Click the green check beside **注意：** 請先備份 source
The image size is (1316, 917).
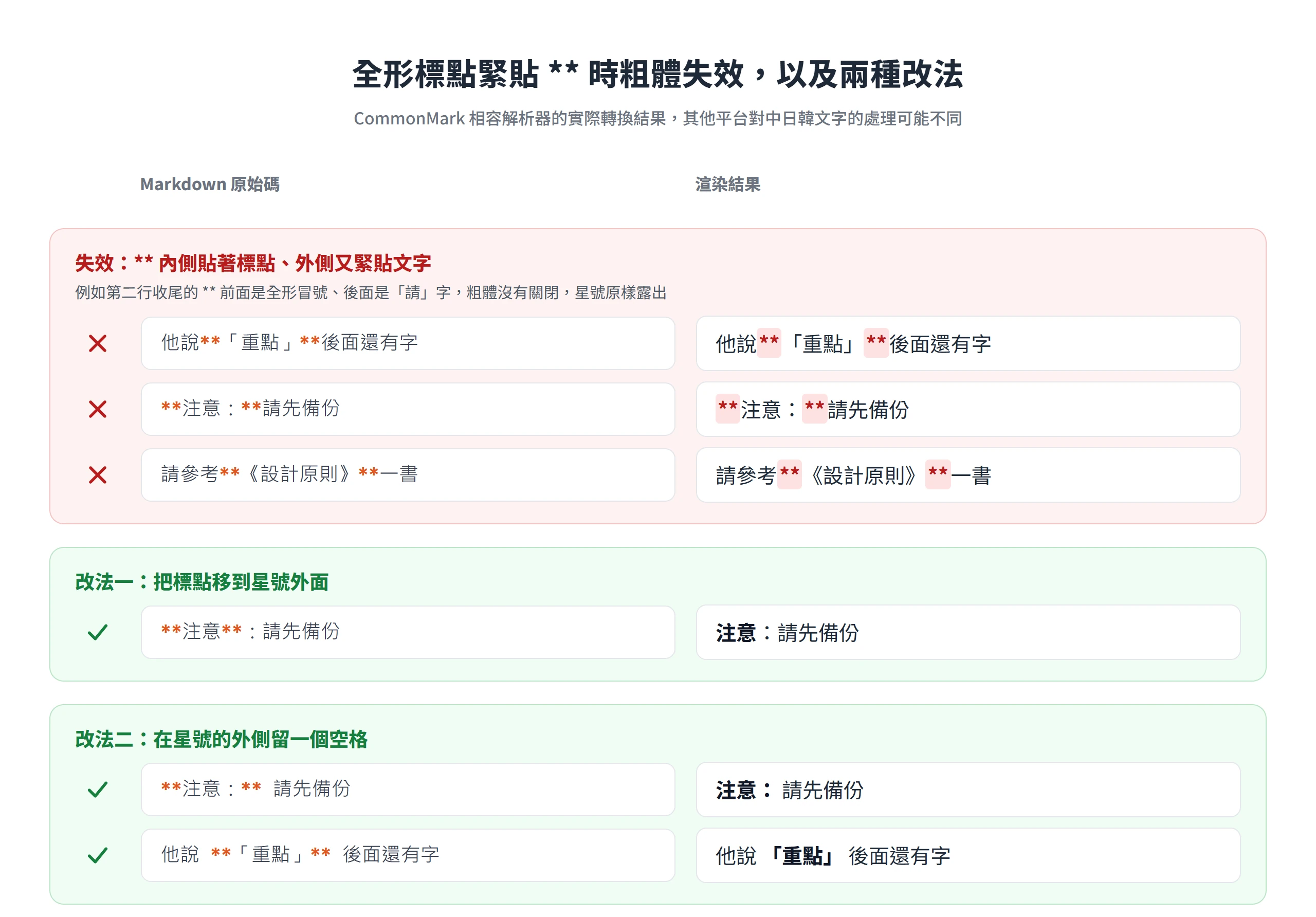[x=98, y=790]
